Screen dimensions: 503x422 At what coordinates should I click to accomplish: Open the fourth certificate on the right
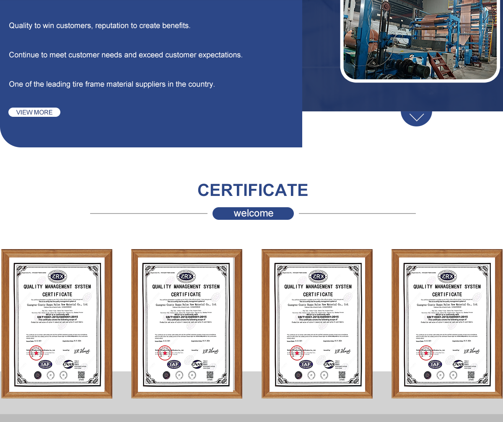[x=447, y=324]
